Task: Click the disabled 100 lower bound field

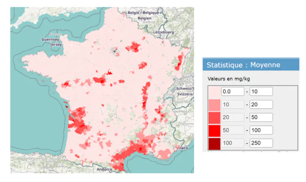Action: point(233,143)
